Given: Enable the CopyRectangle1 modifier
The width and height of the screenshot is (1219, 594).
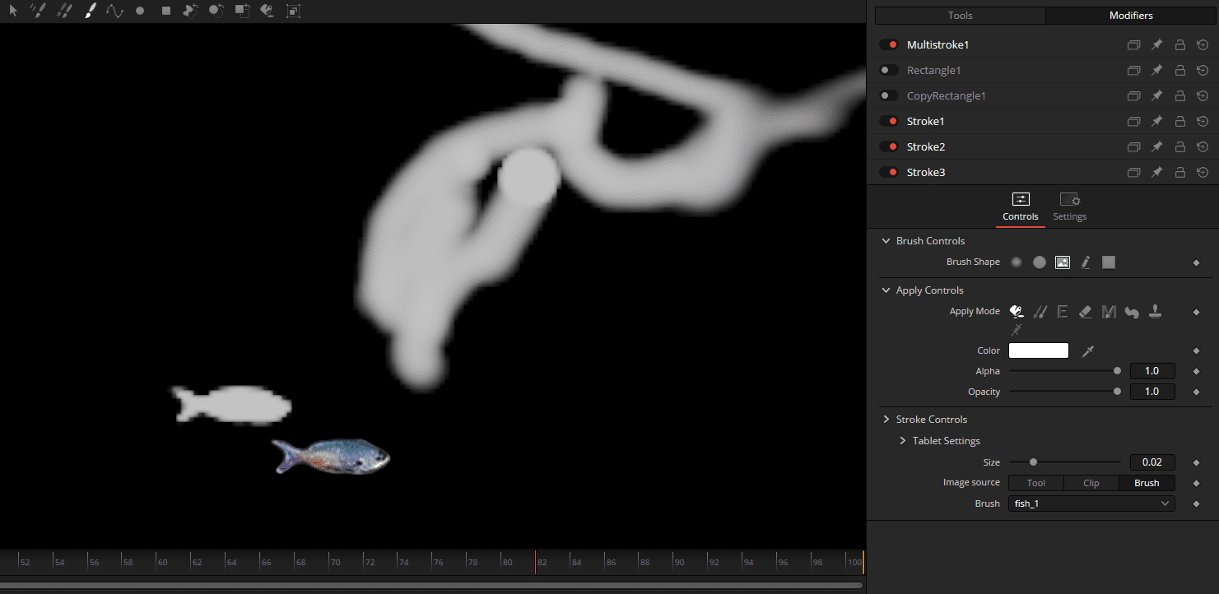Looking at the screenshot, I should 888,95.
